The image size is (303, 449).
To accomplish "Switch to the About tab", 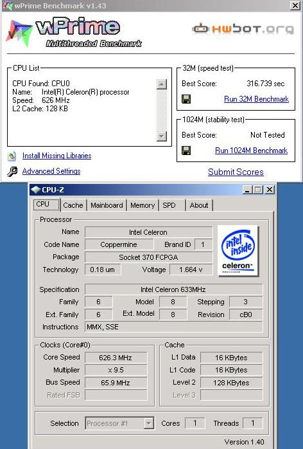I will [199, 205].
